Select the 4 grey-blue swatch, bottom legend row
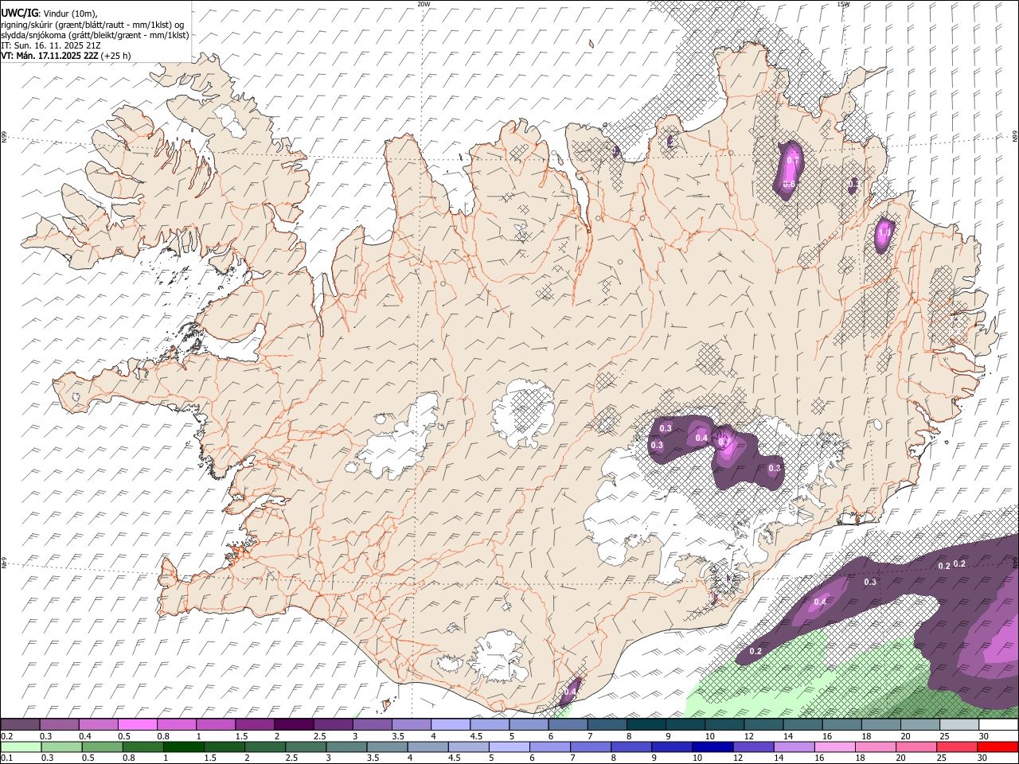 click(x=428, y=746)
